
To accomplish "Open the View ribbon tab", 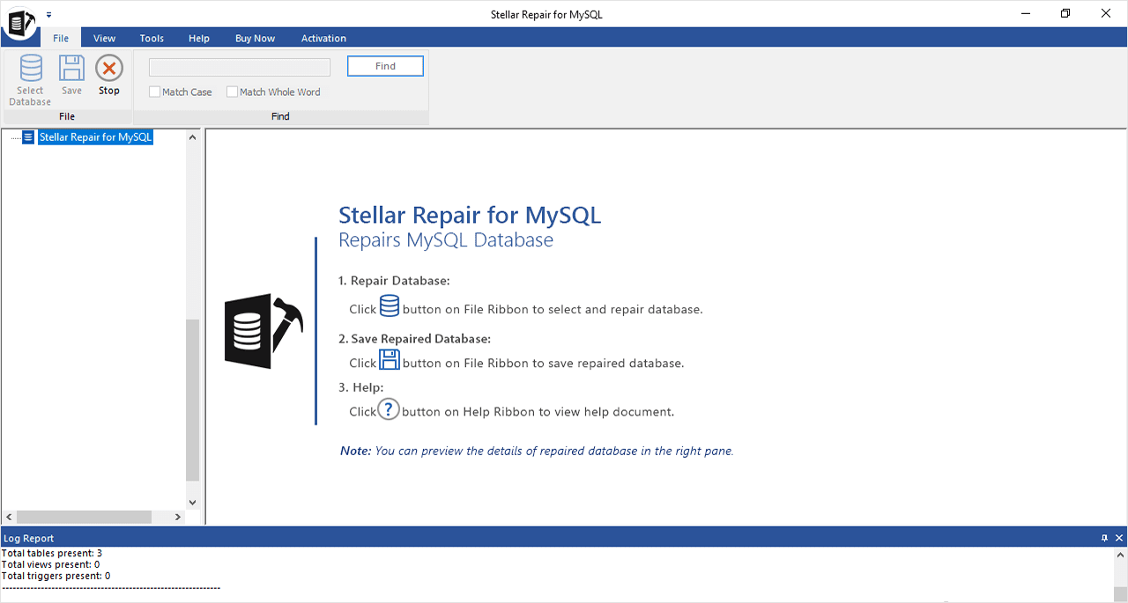I will [105, 38].
